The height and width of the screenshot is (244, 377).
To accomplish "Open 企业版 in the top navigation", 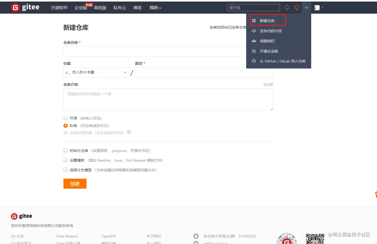I will click(81, 8).
